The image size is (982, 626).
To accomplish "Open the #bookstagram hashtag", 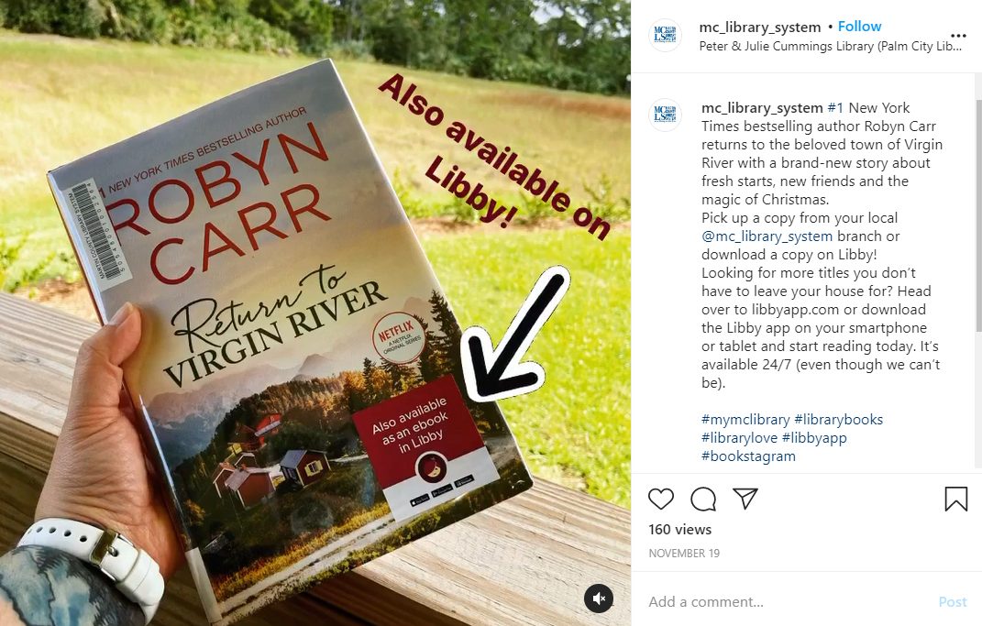I will (748, 456).
